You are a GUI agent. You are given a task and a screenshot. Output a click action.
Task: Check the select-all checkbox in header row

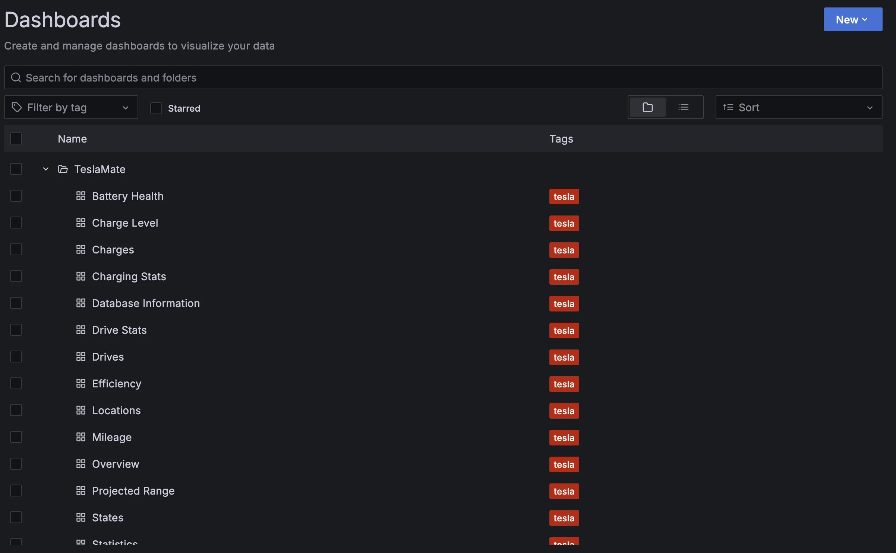(x=16, y=138)
